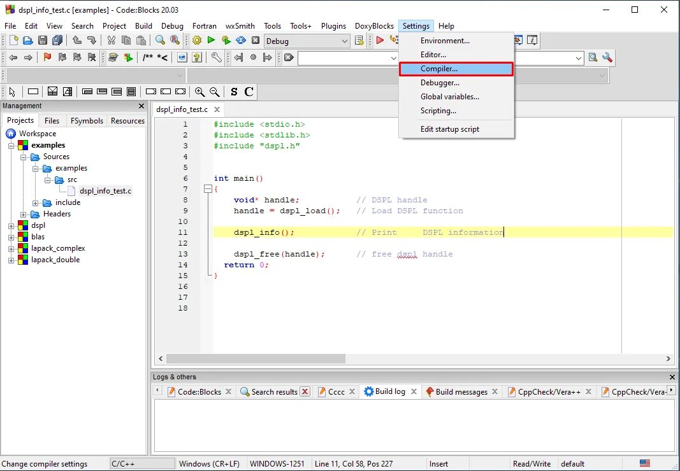This screenshot has width=680, height=471.
Task: Open Editor... settings entry
Action: click(456, 55)
